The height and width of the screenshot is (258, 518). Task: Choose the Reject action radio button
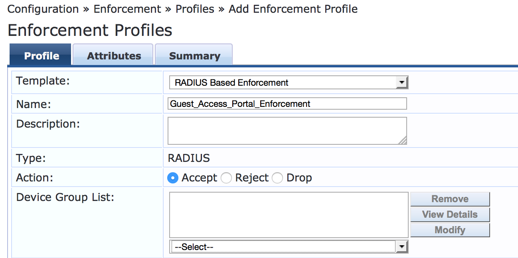226,178
